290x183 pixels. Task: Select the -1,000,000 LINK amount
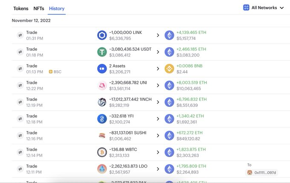[x=125, y=32]
